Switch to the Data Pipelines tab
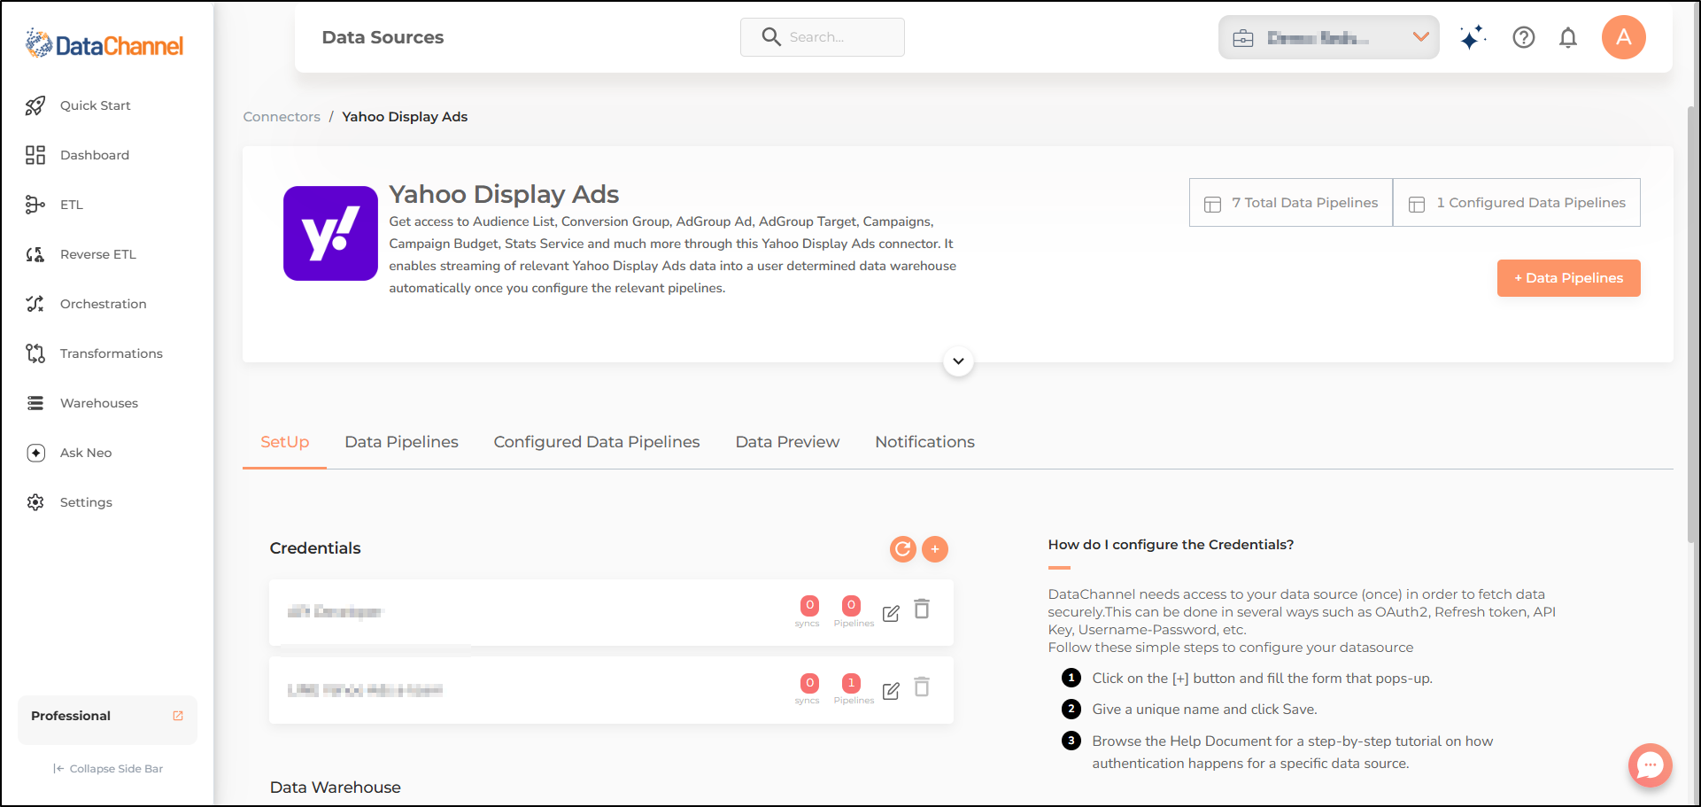The width and height of the screenshot is (1701, 807). coord(402,442)
